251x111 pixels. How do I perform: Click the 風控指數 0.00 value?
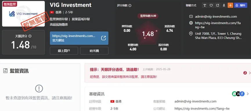point(164,49)
